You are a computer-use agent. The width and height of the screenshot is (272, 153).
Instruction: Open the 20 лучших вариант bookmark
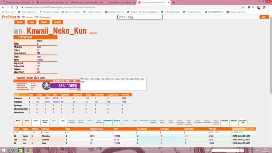pos(149,12)
